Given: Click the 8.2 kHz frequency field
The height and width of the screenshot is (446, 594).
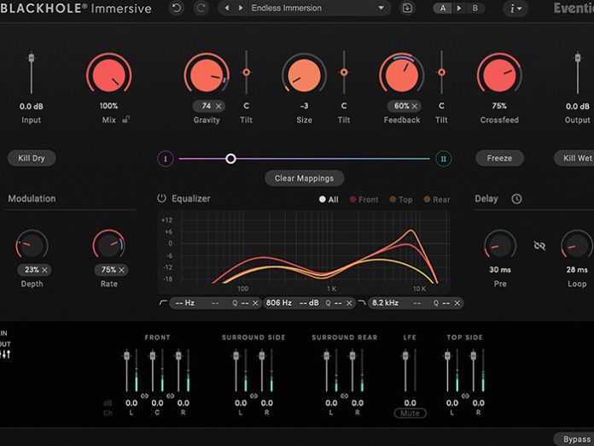Looking at the screenshot, I should point(385,303).
